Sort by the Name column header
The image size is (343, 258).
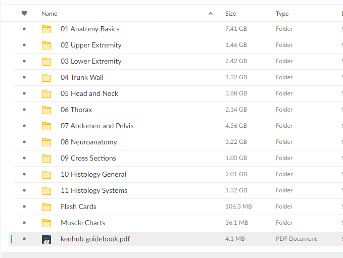pos(49,14)
